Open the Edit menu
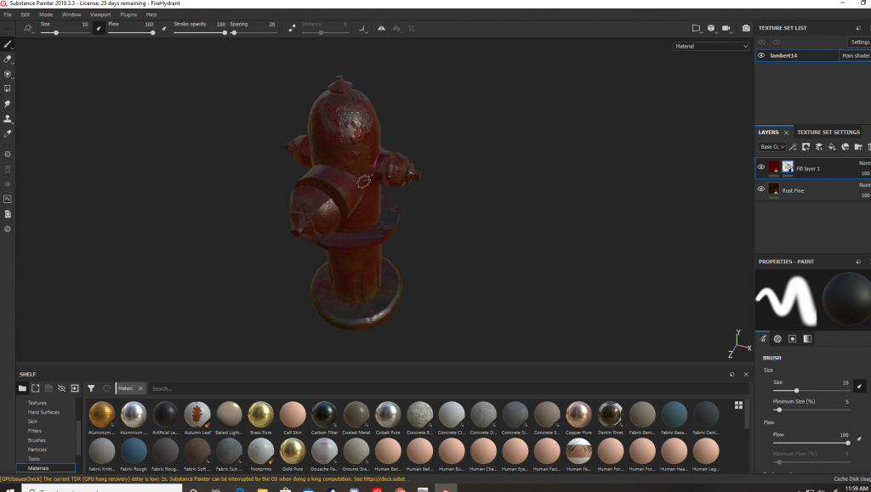 coord(26,15)
